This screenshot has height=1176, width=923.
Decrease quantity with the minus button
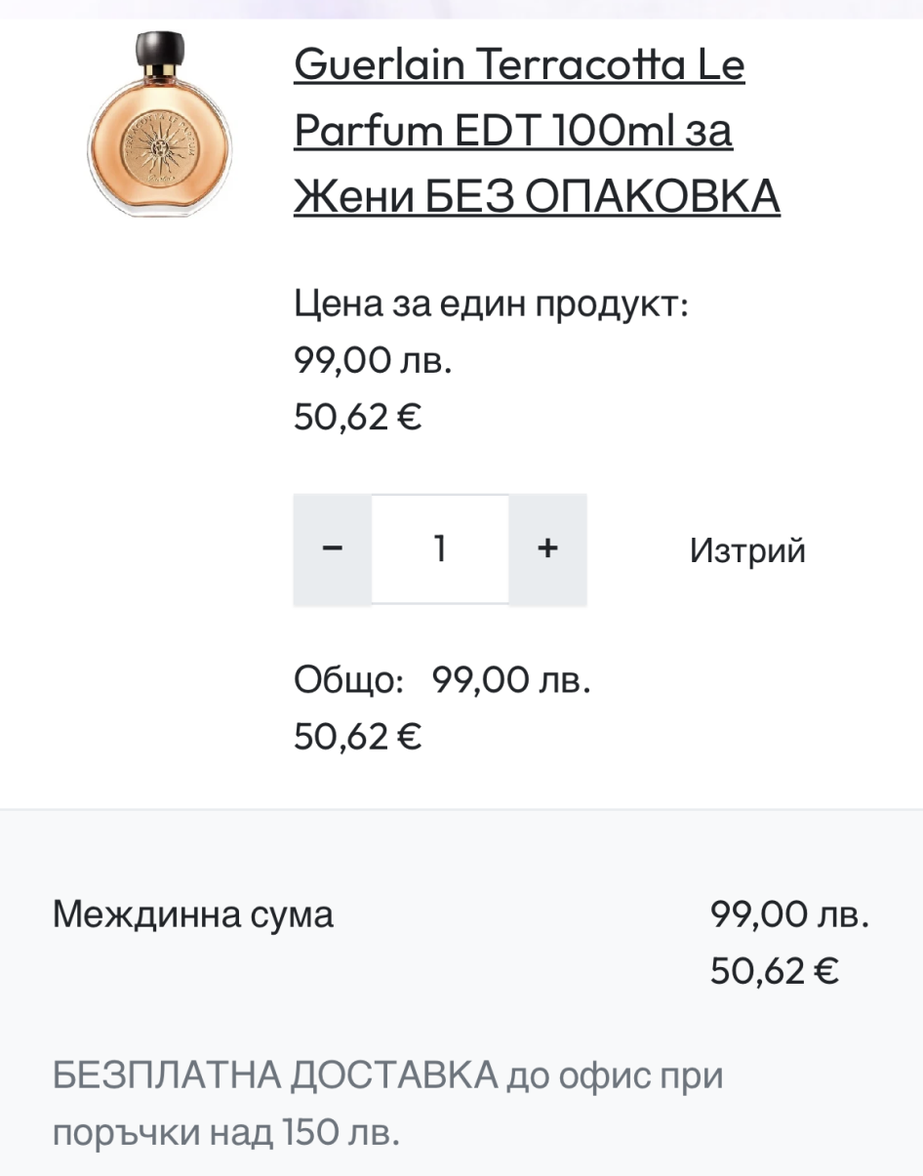point(332,549)
